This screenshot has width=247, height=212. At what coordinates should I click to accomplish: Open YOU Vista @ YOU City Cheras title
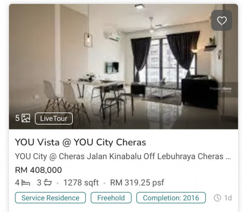click(x=81, y=142)
